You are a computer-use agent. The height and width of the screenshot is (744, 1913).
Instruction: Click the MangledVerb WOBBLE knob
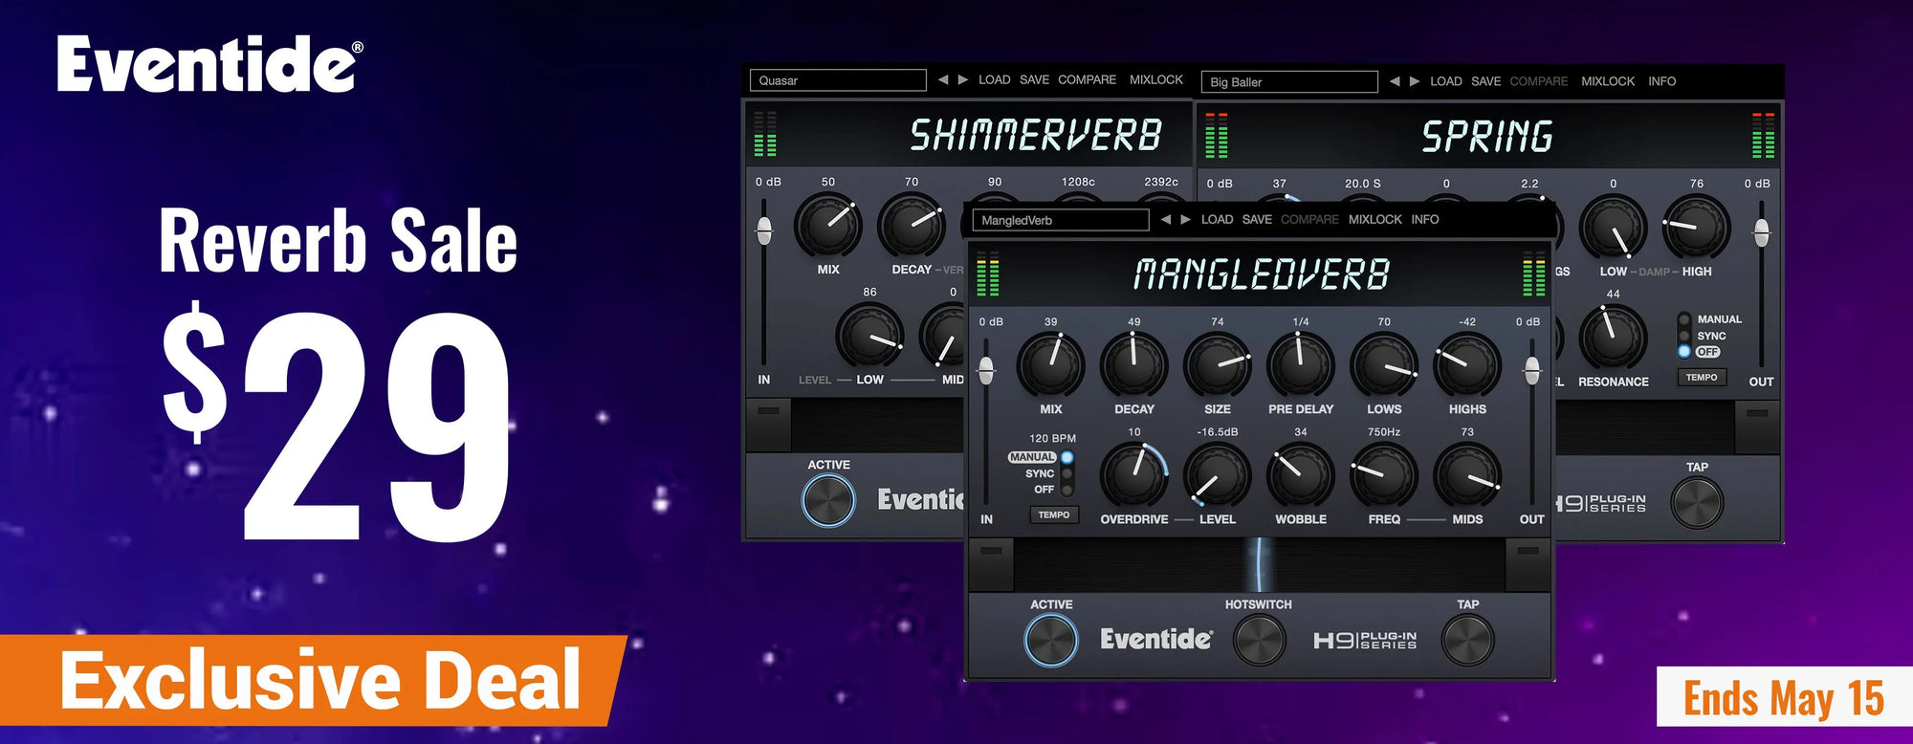pos(1300,475)
